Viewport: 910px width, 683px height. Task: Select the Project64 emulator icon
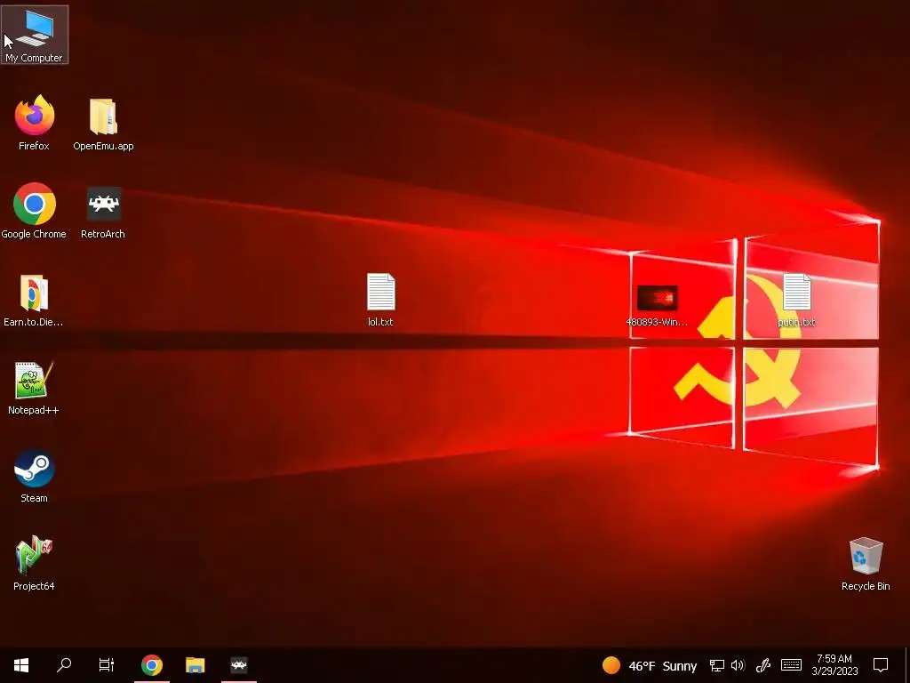[35, 562]
